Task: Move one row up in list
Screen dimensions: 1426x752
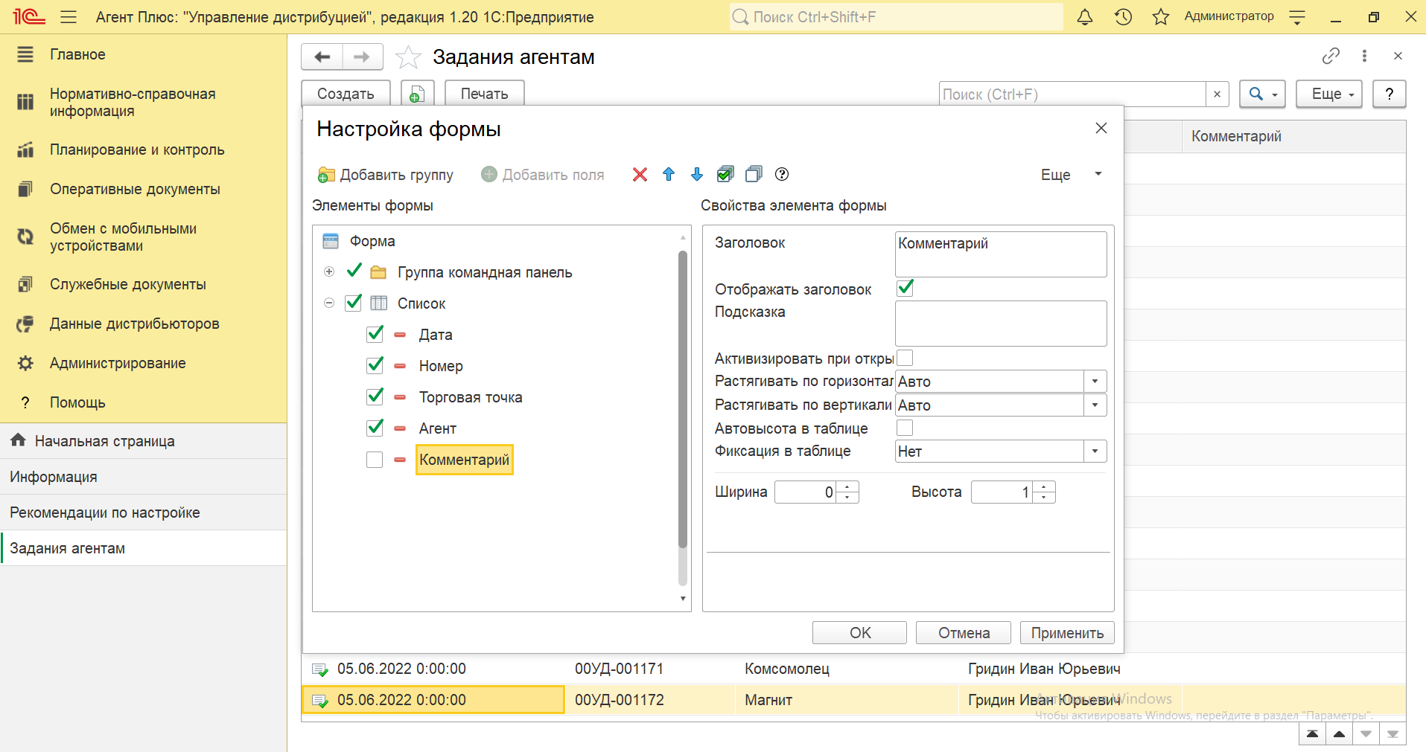Action: point(1339,734)
